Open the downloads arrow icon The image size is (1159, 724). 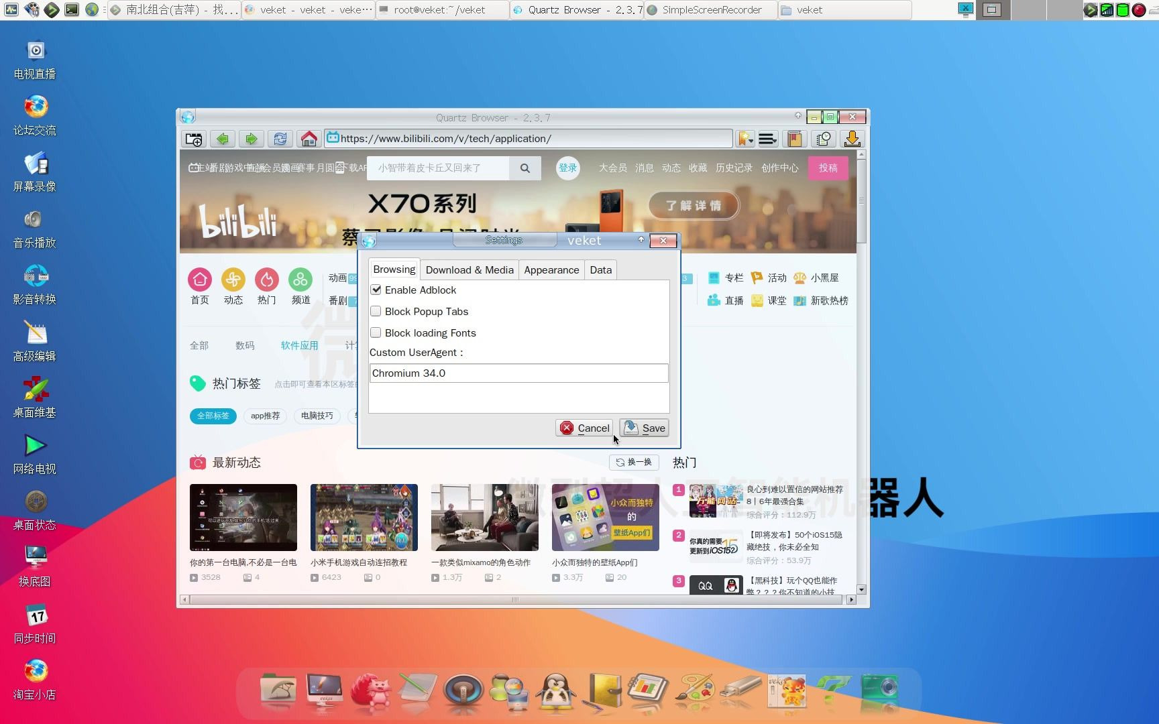coord(852,139)
